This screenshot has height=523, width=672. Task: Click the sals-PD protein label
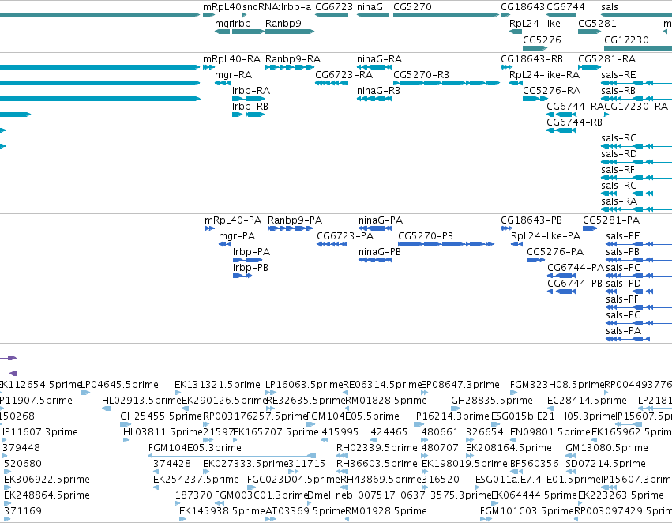[624, 284]
